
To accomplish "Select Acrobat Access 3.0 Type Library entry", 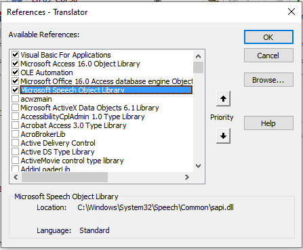I will pyautogui.click(x=73, y=125).
